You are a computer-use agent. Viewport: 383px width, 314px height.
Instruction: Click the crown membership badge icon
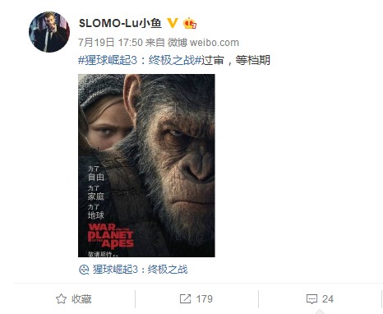[190, 23]
